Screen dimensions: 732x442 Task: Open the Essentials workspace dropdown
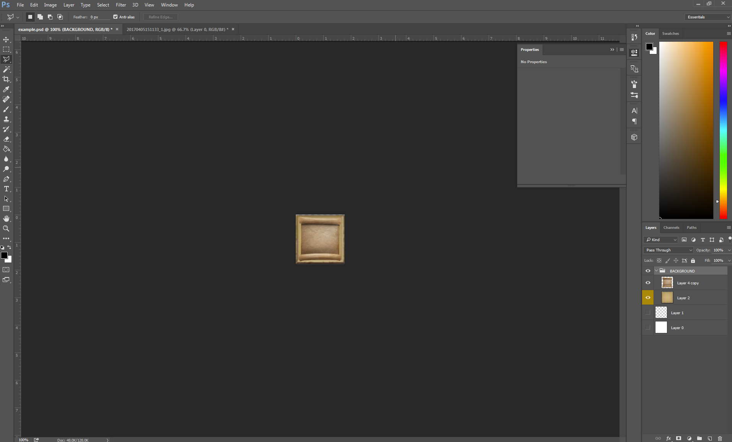click(708, 17)
